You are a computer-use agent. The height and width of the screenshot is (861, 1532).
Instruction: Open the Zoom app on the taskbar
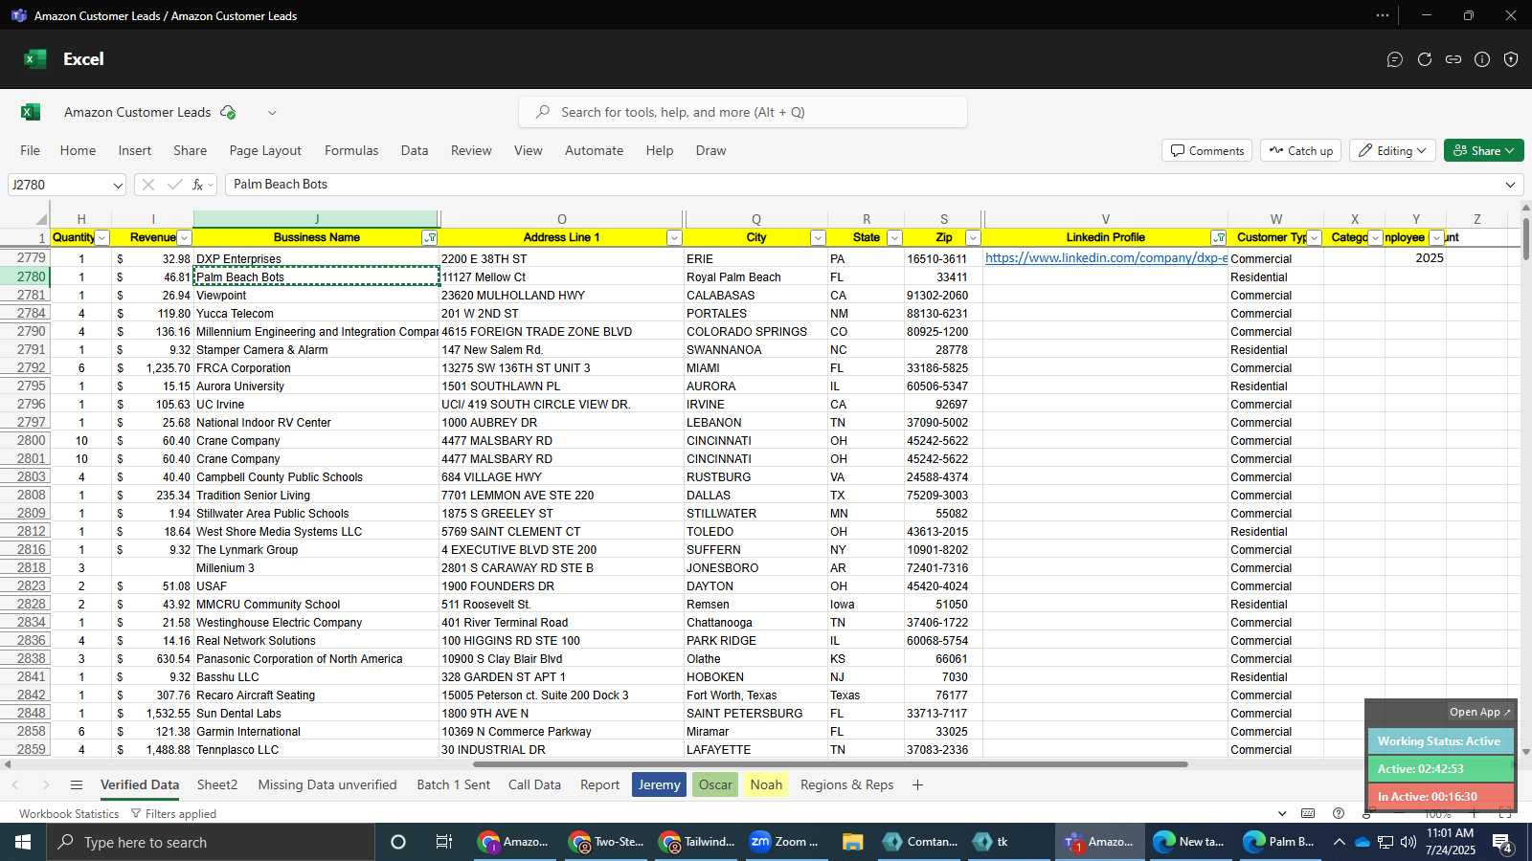tap(784, 842)
